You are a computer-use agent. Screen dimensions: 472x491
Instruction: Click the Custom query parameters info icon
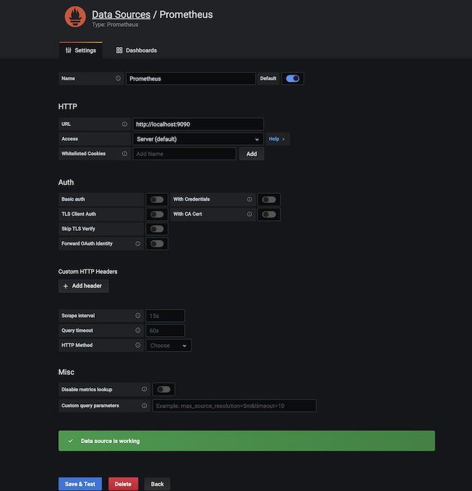144,405
